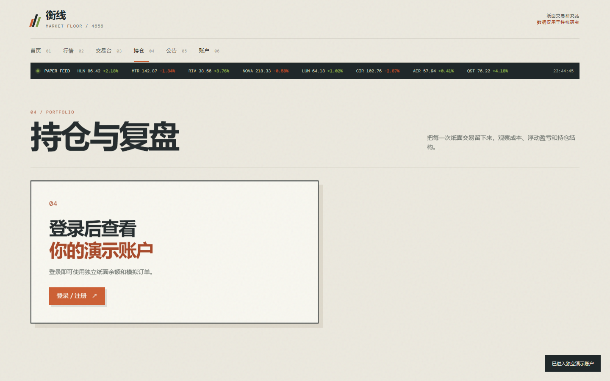
Task: Click the green PAPER FEED status dot
Action: 38,71
